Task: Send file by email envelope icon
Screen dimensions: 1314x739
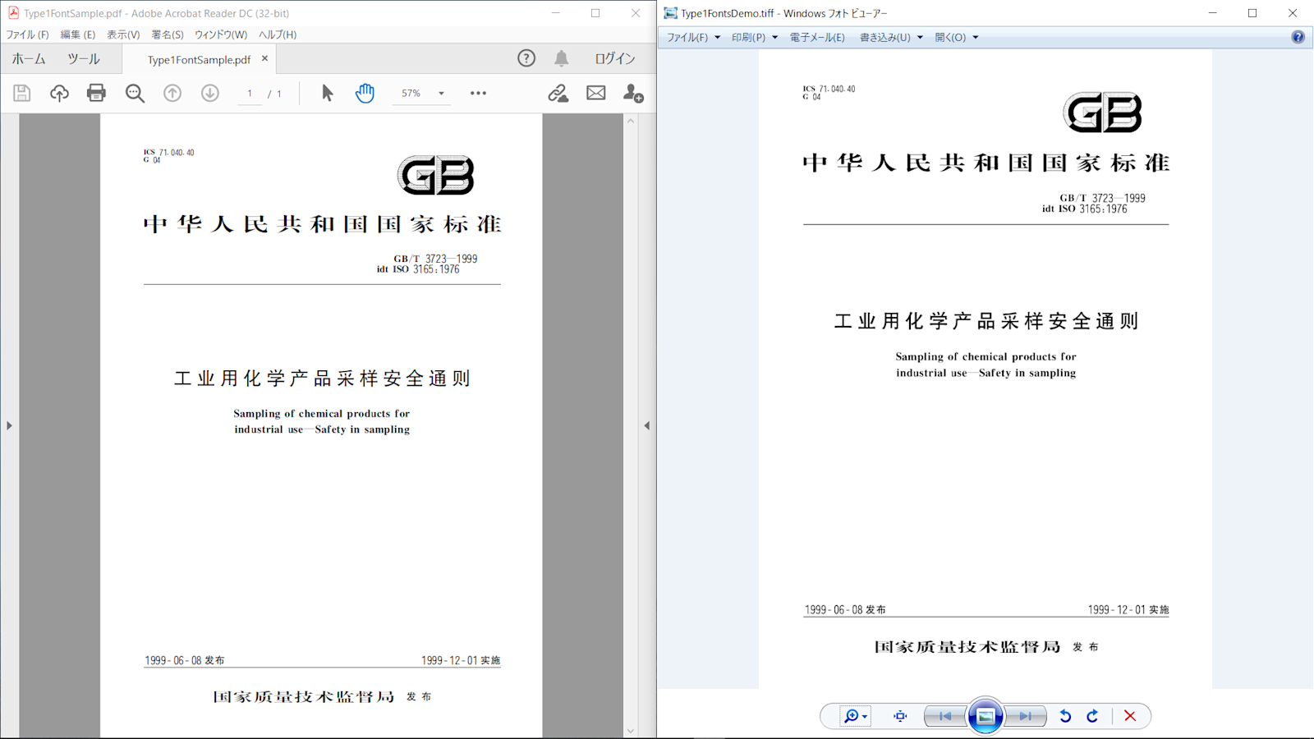Action: click(596, 93)
